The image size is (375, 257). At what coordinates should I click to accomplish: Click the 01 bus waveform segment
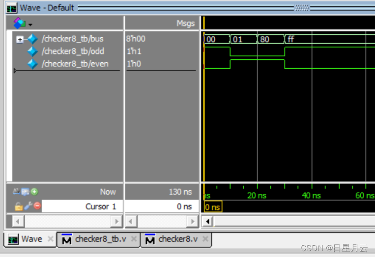244,39
